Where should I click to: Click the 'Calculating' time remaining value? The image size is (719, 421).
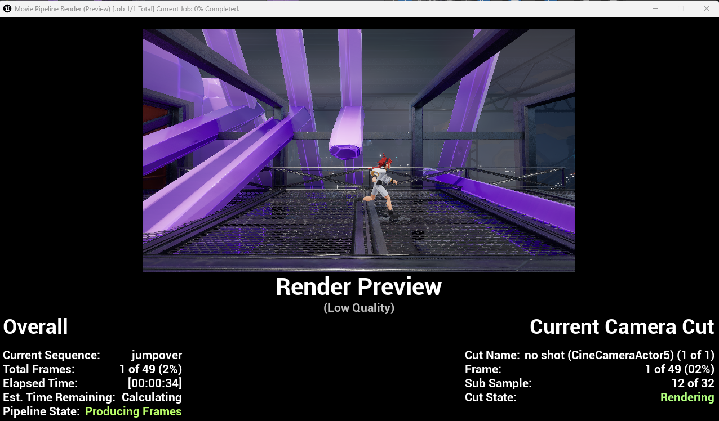coord(152,397)
